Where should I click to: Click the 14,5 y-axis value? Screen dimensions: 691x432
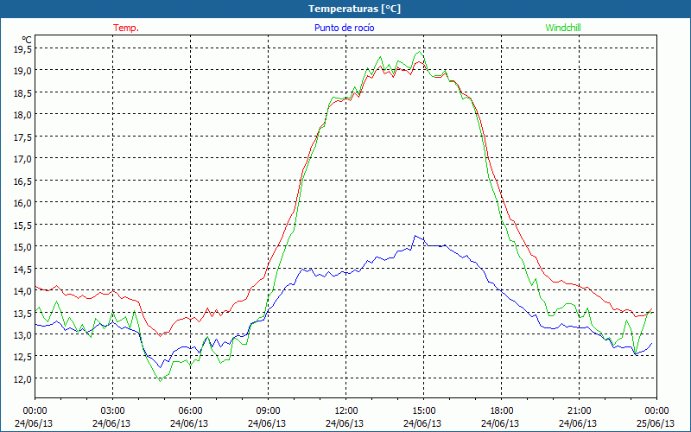point(22,269)
